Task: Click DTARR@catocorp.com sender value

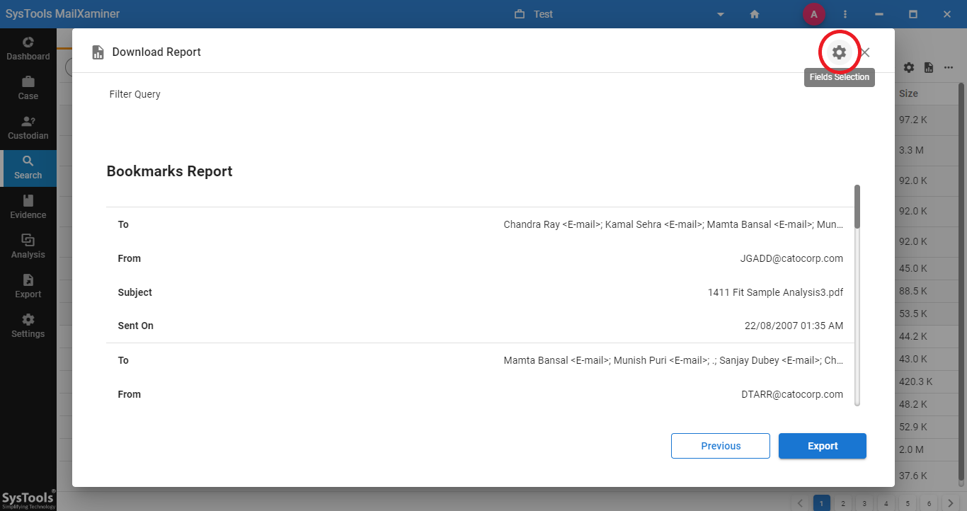Action: (792, 394)
